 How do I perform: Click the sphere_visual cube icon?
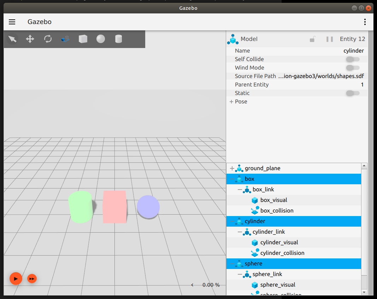[x=255, y=285]
